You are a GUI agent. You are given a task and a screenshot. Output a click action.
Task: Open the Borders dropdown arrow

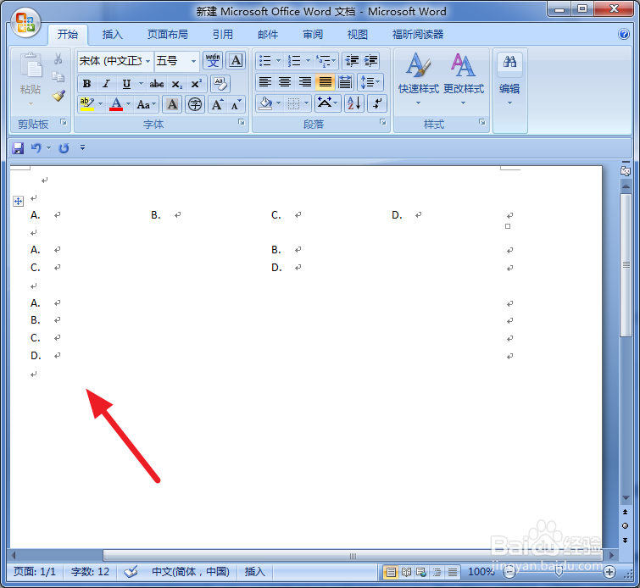[307, 103]
